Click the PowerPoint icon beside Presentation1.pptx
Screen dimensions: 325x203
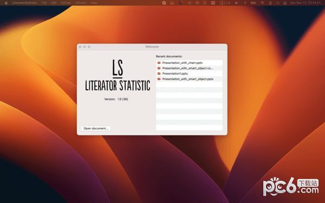click(x=159, y=74)
